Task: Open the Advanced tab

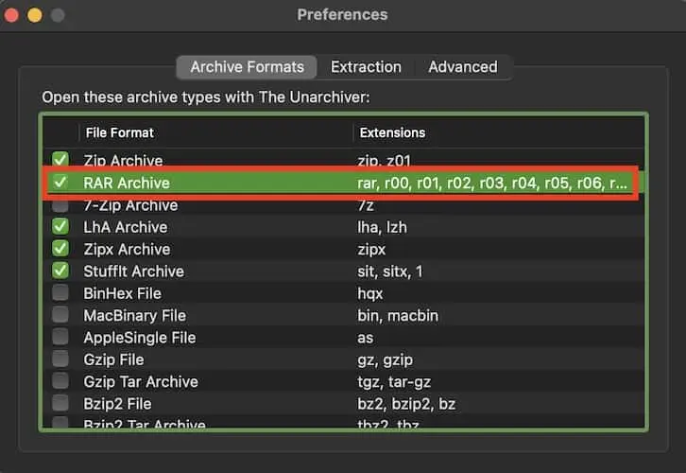Action: tap(462, 67)
